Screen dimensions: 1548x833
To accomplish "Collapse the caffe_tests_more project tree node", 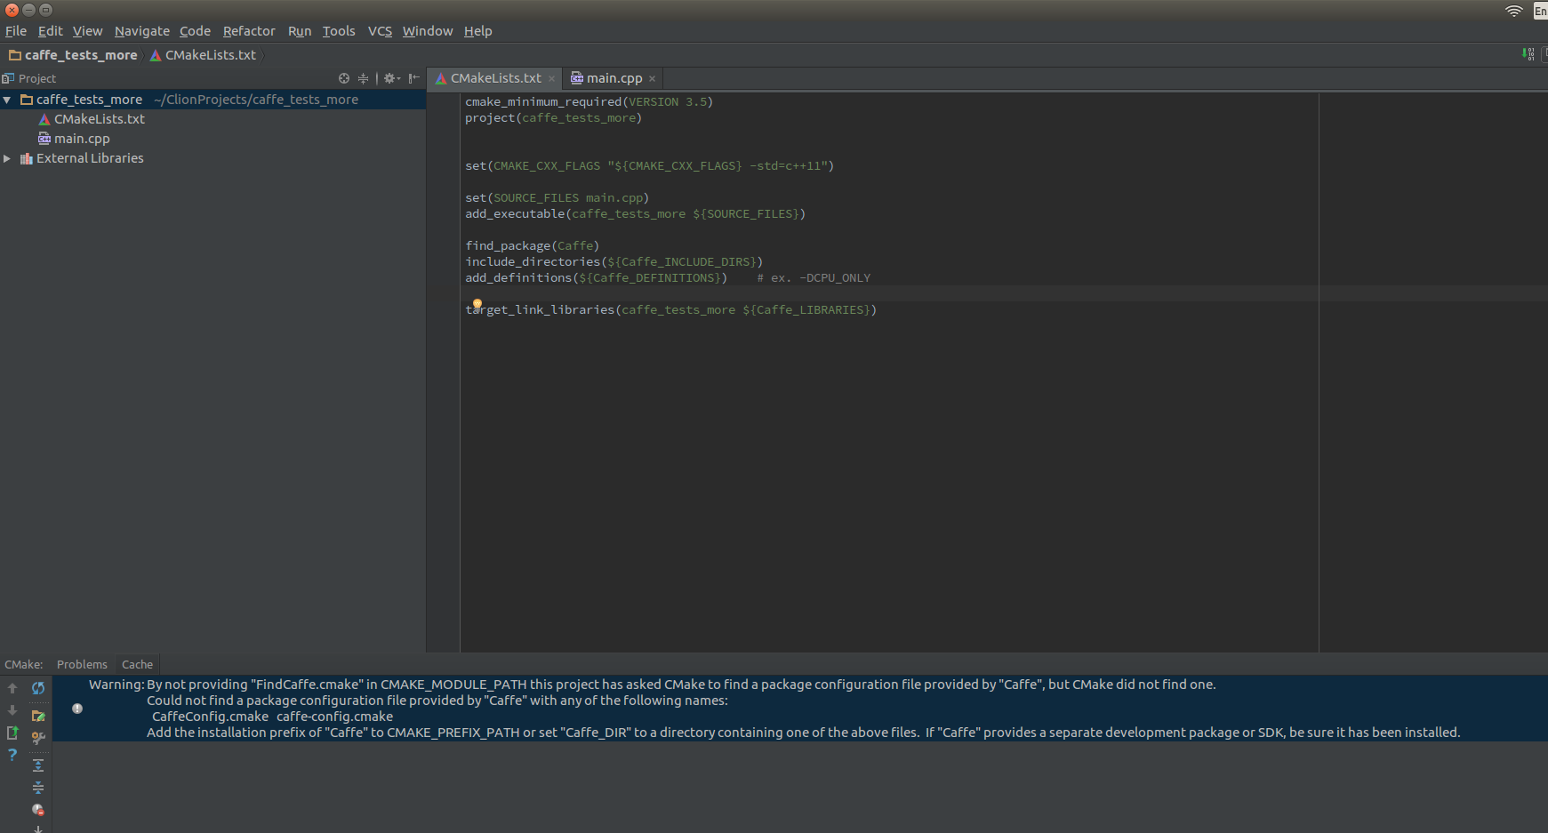I will tap(7, 100).
